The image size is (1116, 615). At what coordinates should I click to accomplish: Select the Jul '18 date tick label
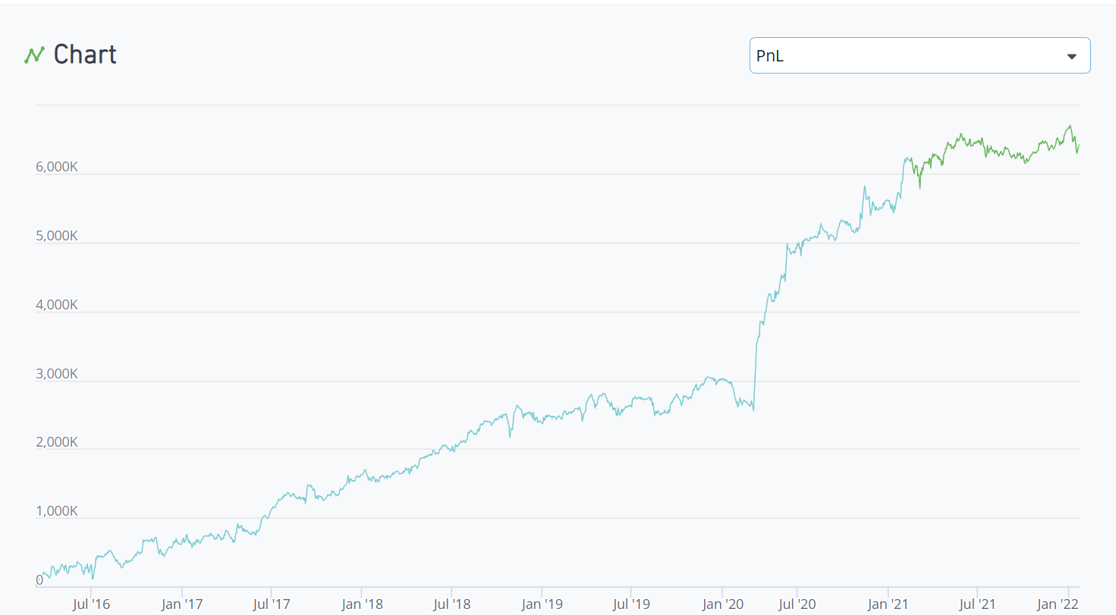(451, 604)
